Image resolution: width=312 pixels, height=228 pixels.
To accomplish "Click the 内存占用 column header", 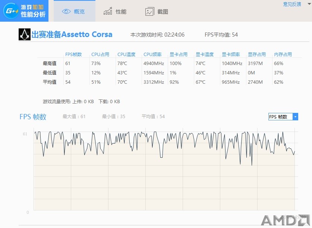I will [283, 55].
